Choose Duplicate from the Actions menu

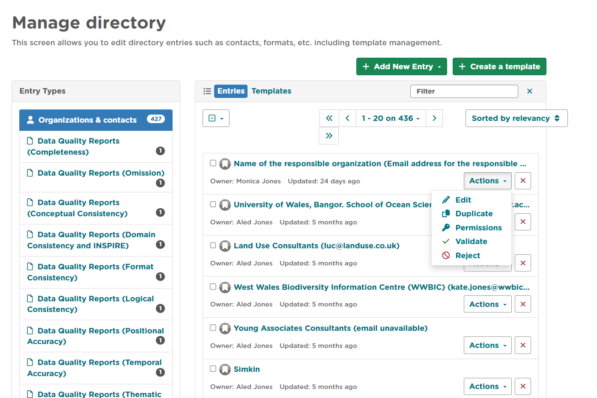coord(472,214)
